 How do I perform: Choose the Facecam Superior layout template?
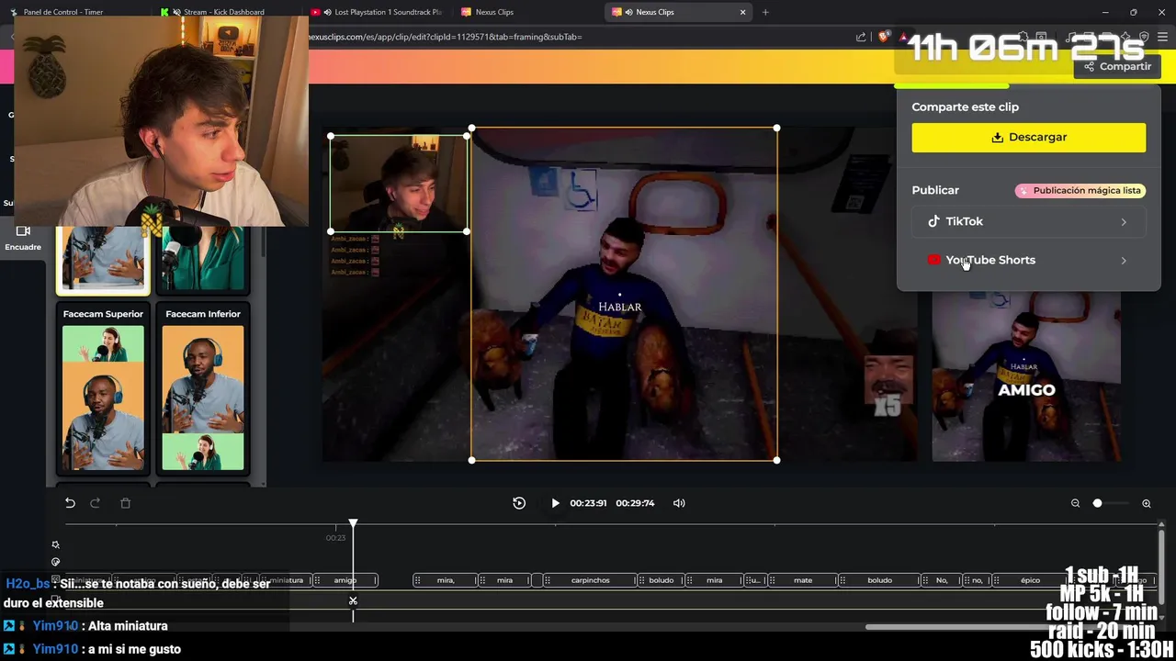coord(103,389)
